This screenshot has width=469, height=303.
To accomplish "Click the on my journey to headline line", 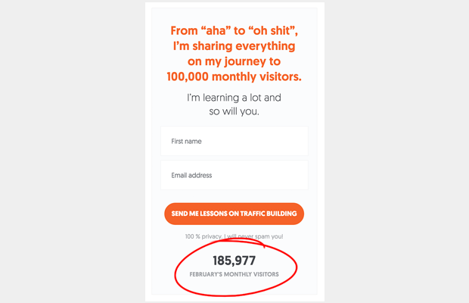I will click(x=234, y=61).
